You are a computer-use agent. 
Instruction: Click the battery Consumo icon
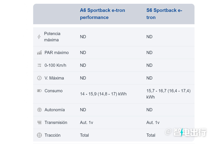pos(39,91)
